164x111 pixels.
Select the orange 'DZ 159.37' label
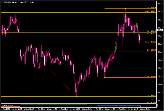pyautogui.click(x=152, y=34)
